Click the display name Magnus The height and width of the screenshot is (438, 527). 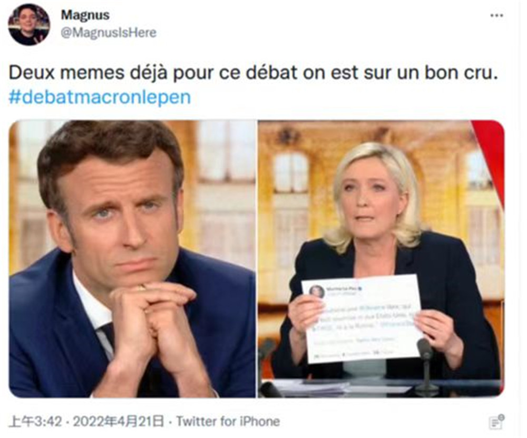point(85,15)
